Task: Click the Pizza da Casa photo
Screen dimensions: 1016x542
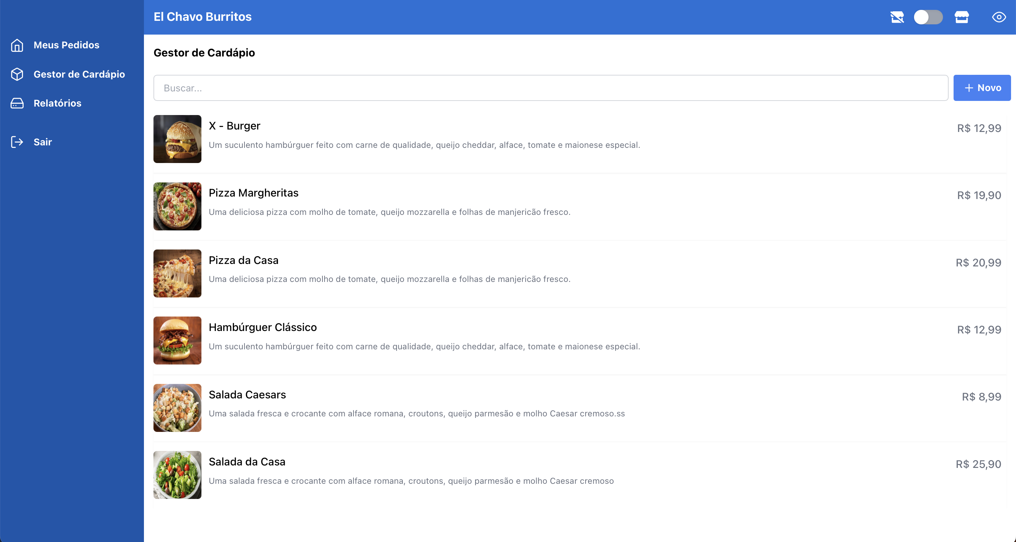Action: click(177, 273)
